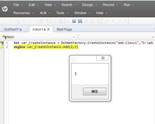155x124 pixels.
Task: Click the greyed-out New icon in the toolbar
Action: [x=6, y=21]
